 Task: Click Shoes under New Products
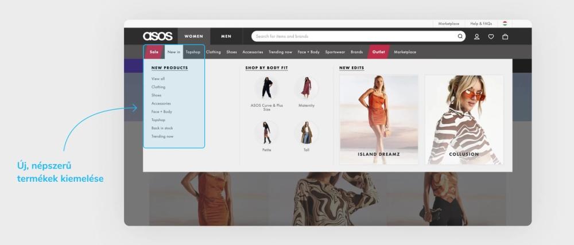[156, 95]
